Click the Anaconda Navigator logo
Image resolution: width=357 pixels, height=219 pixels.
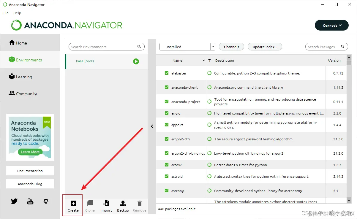point(67,25)
